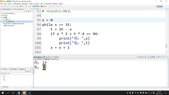The image size is (169, 95).
Task: Expand the tedu project node
Action: 2,15
